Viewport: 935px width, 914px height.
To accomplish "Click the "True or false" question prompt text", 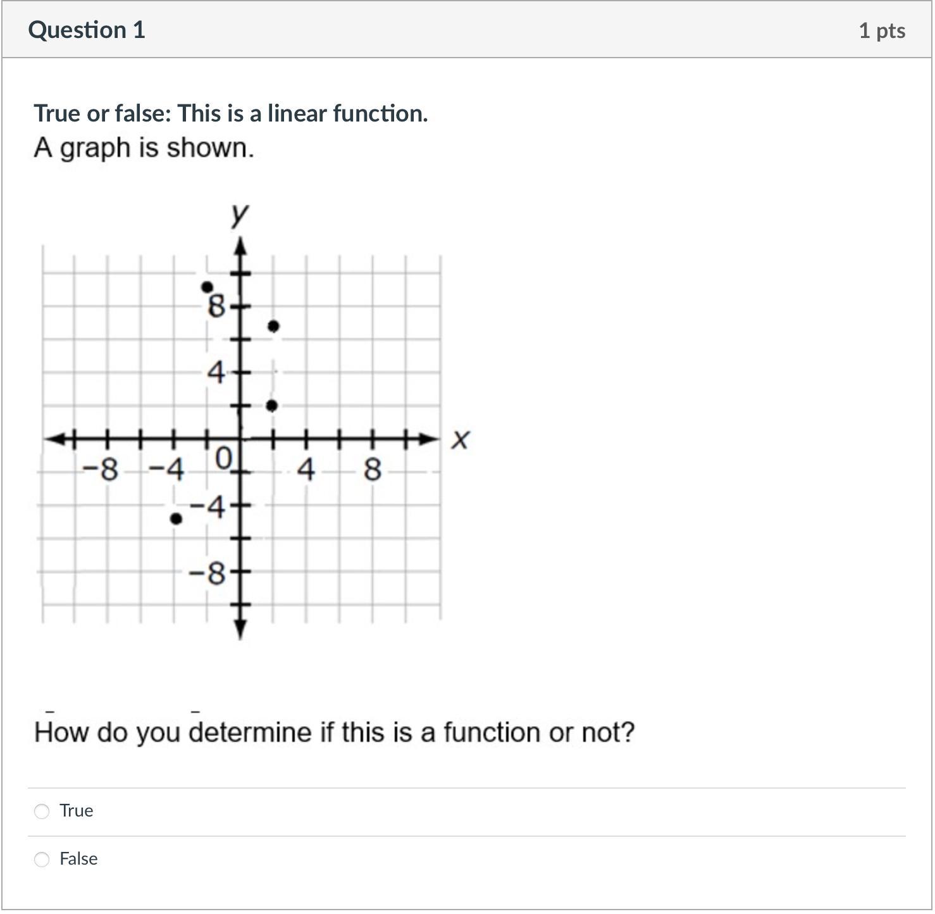I will pos(231,113).
